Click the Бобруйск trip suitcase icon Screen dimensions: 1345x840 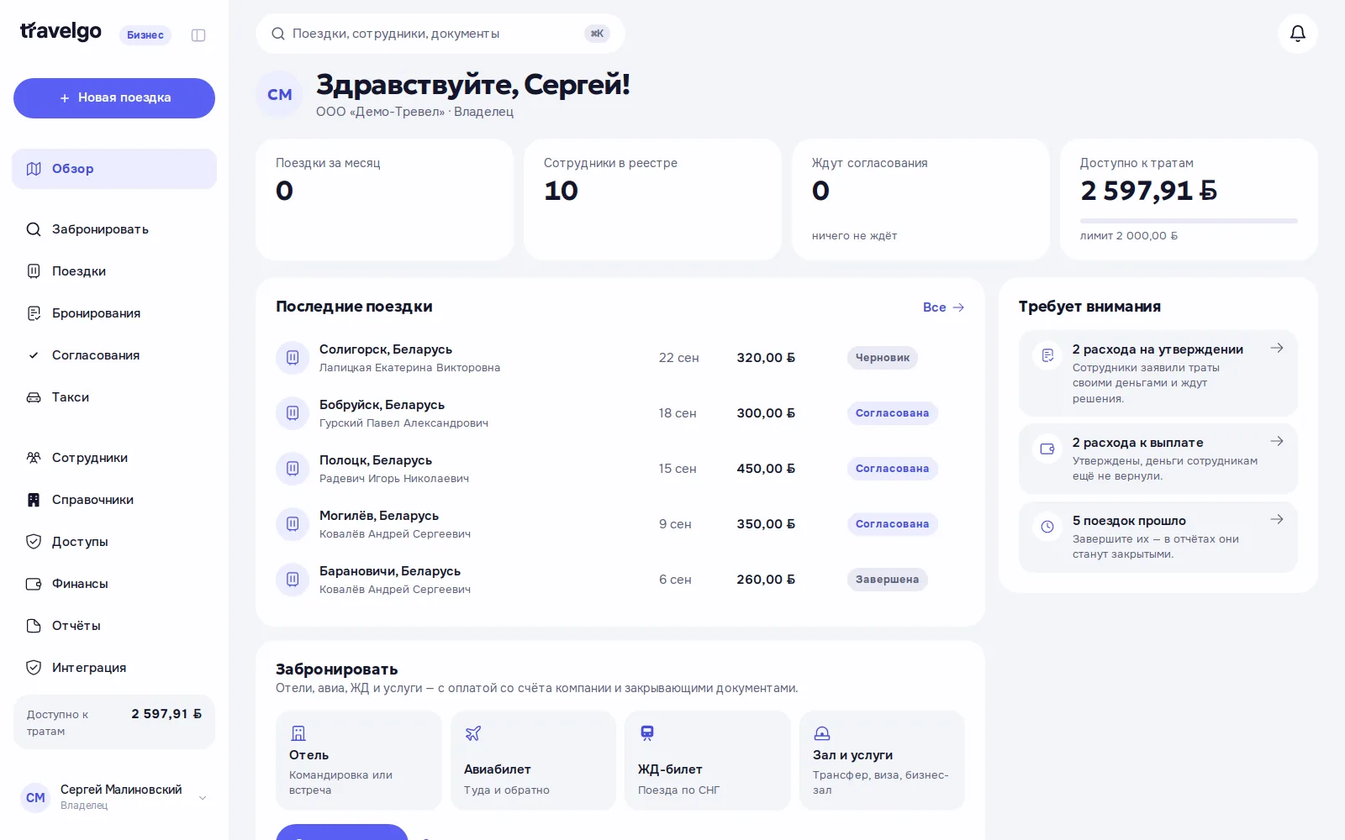point(293,413)
